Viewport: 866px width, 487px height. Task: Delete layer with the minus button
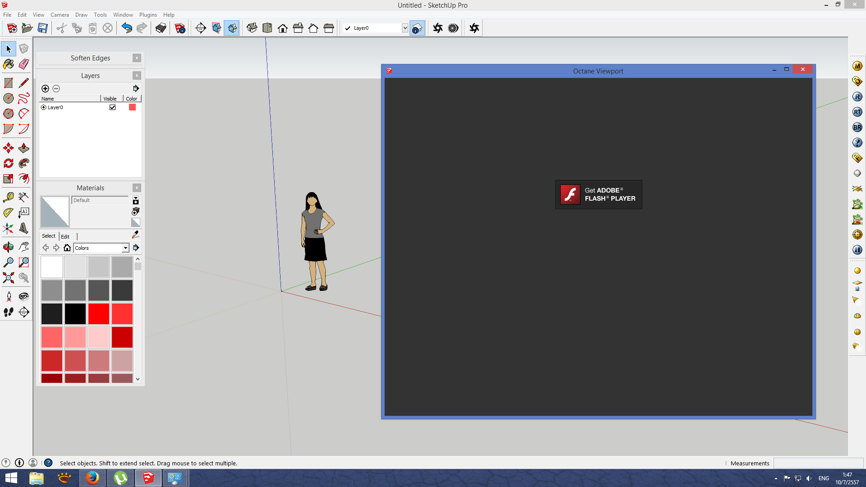[56, 88]
